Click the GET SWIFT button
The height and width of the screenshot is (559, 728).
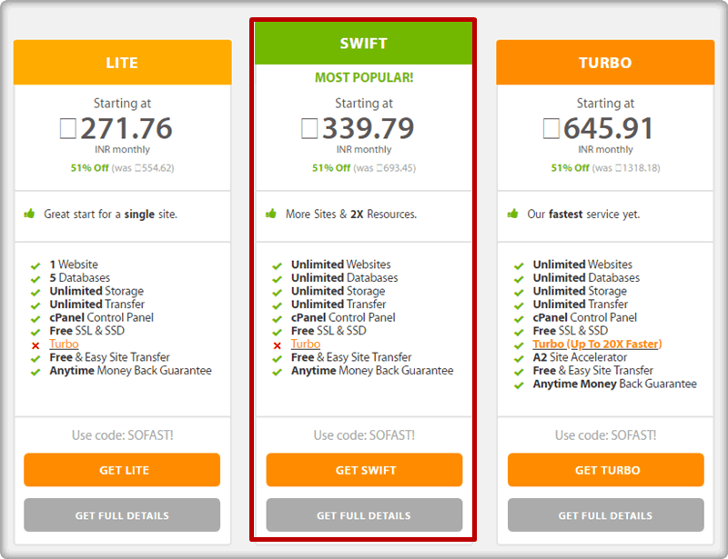tap(364, 470)
